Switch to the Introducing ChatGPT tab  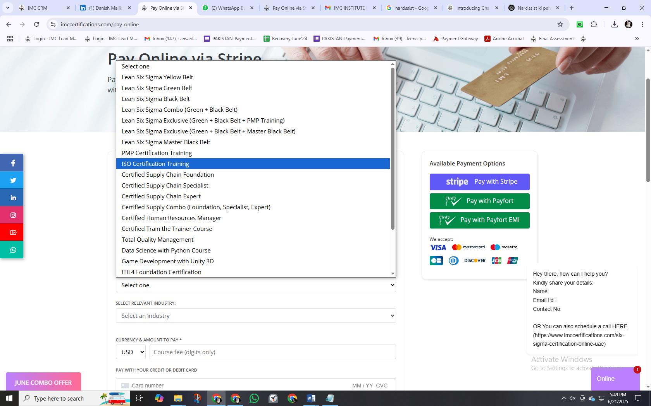click(473, 8)
